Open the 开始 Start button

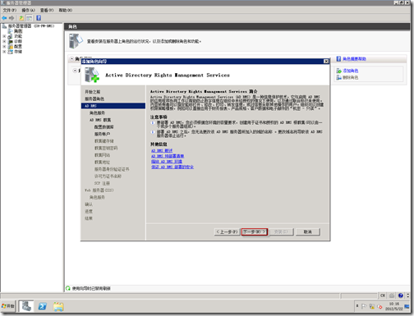pos(7,306)
